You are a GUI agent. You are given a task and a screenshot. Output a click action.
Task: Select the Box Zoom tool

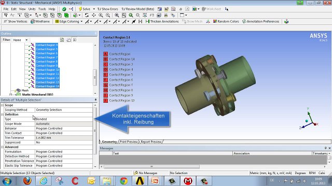108,15
